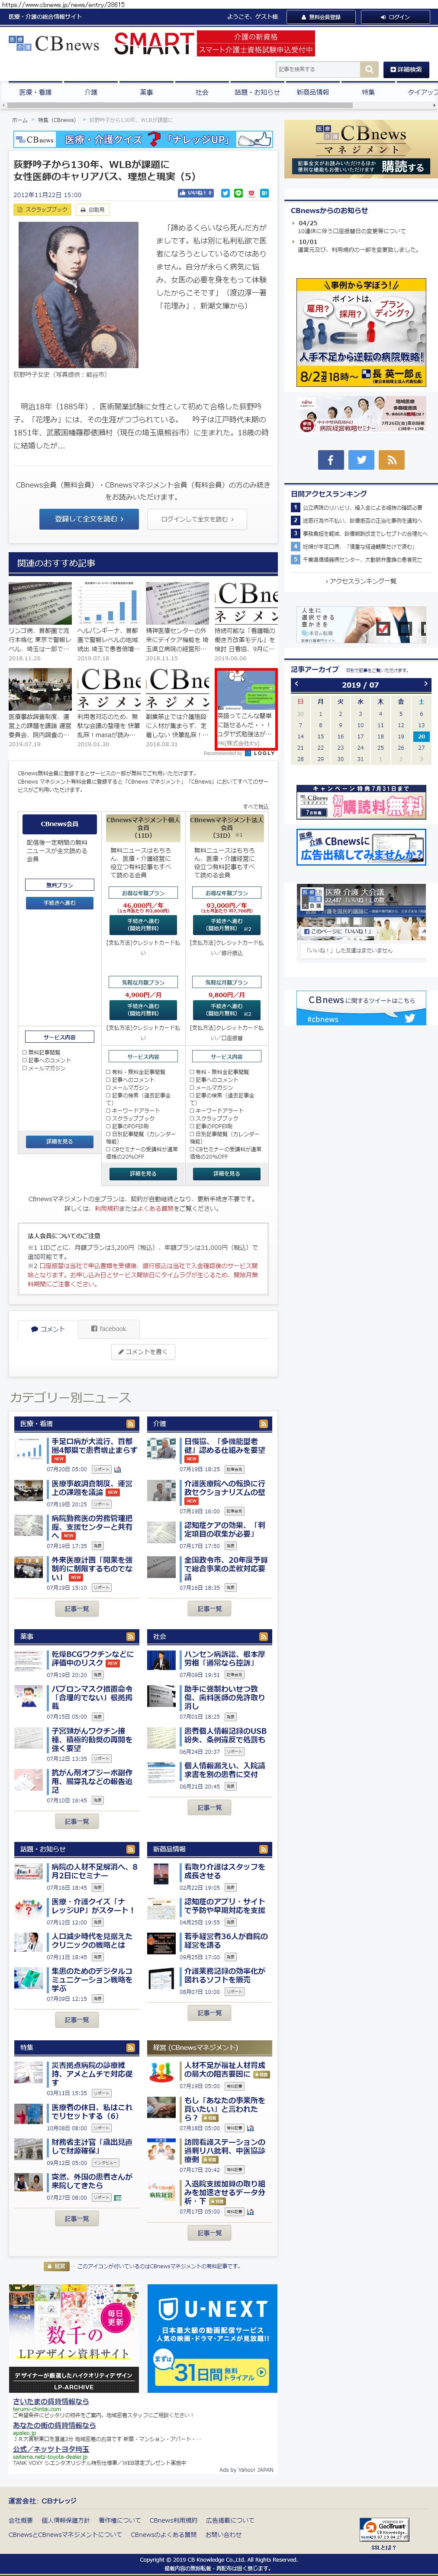438x2576 pixels.
Task: Open article ハンセン病訴訟、根本厚労相
Action: pyautogui.click(x=225, y=1659)
